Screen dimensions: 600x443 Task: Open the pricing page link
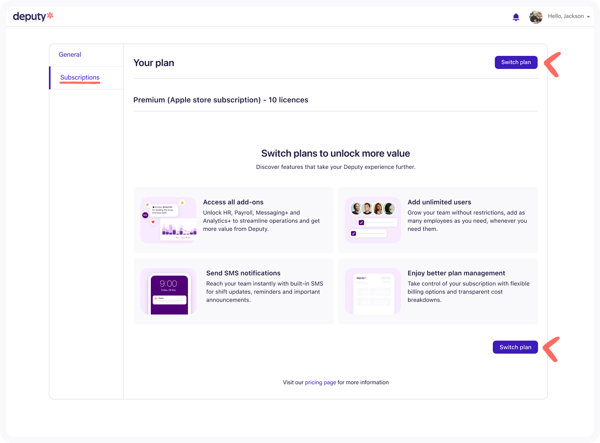[320, 383]
